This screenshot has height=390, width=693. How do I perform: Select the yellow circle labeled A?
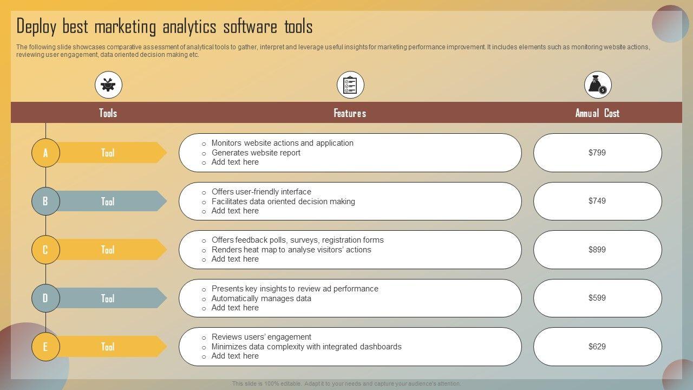point(45,153)
